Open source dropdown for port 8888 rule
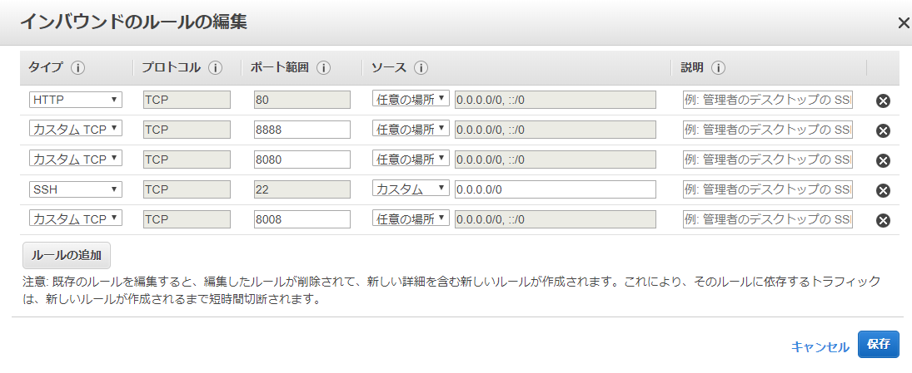 tap(411, 130)
